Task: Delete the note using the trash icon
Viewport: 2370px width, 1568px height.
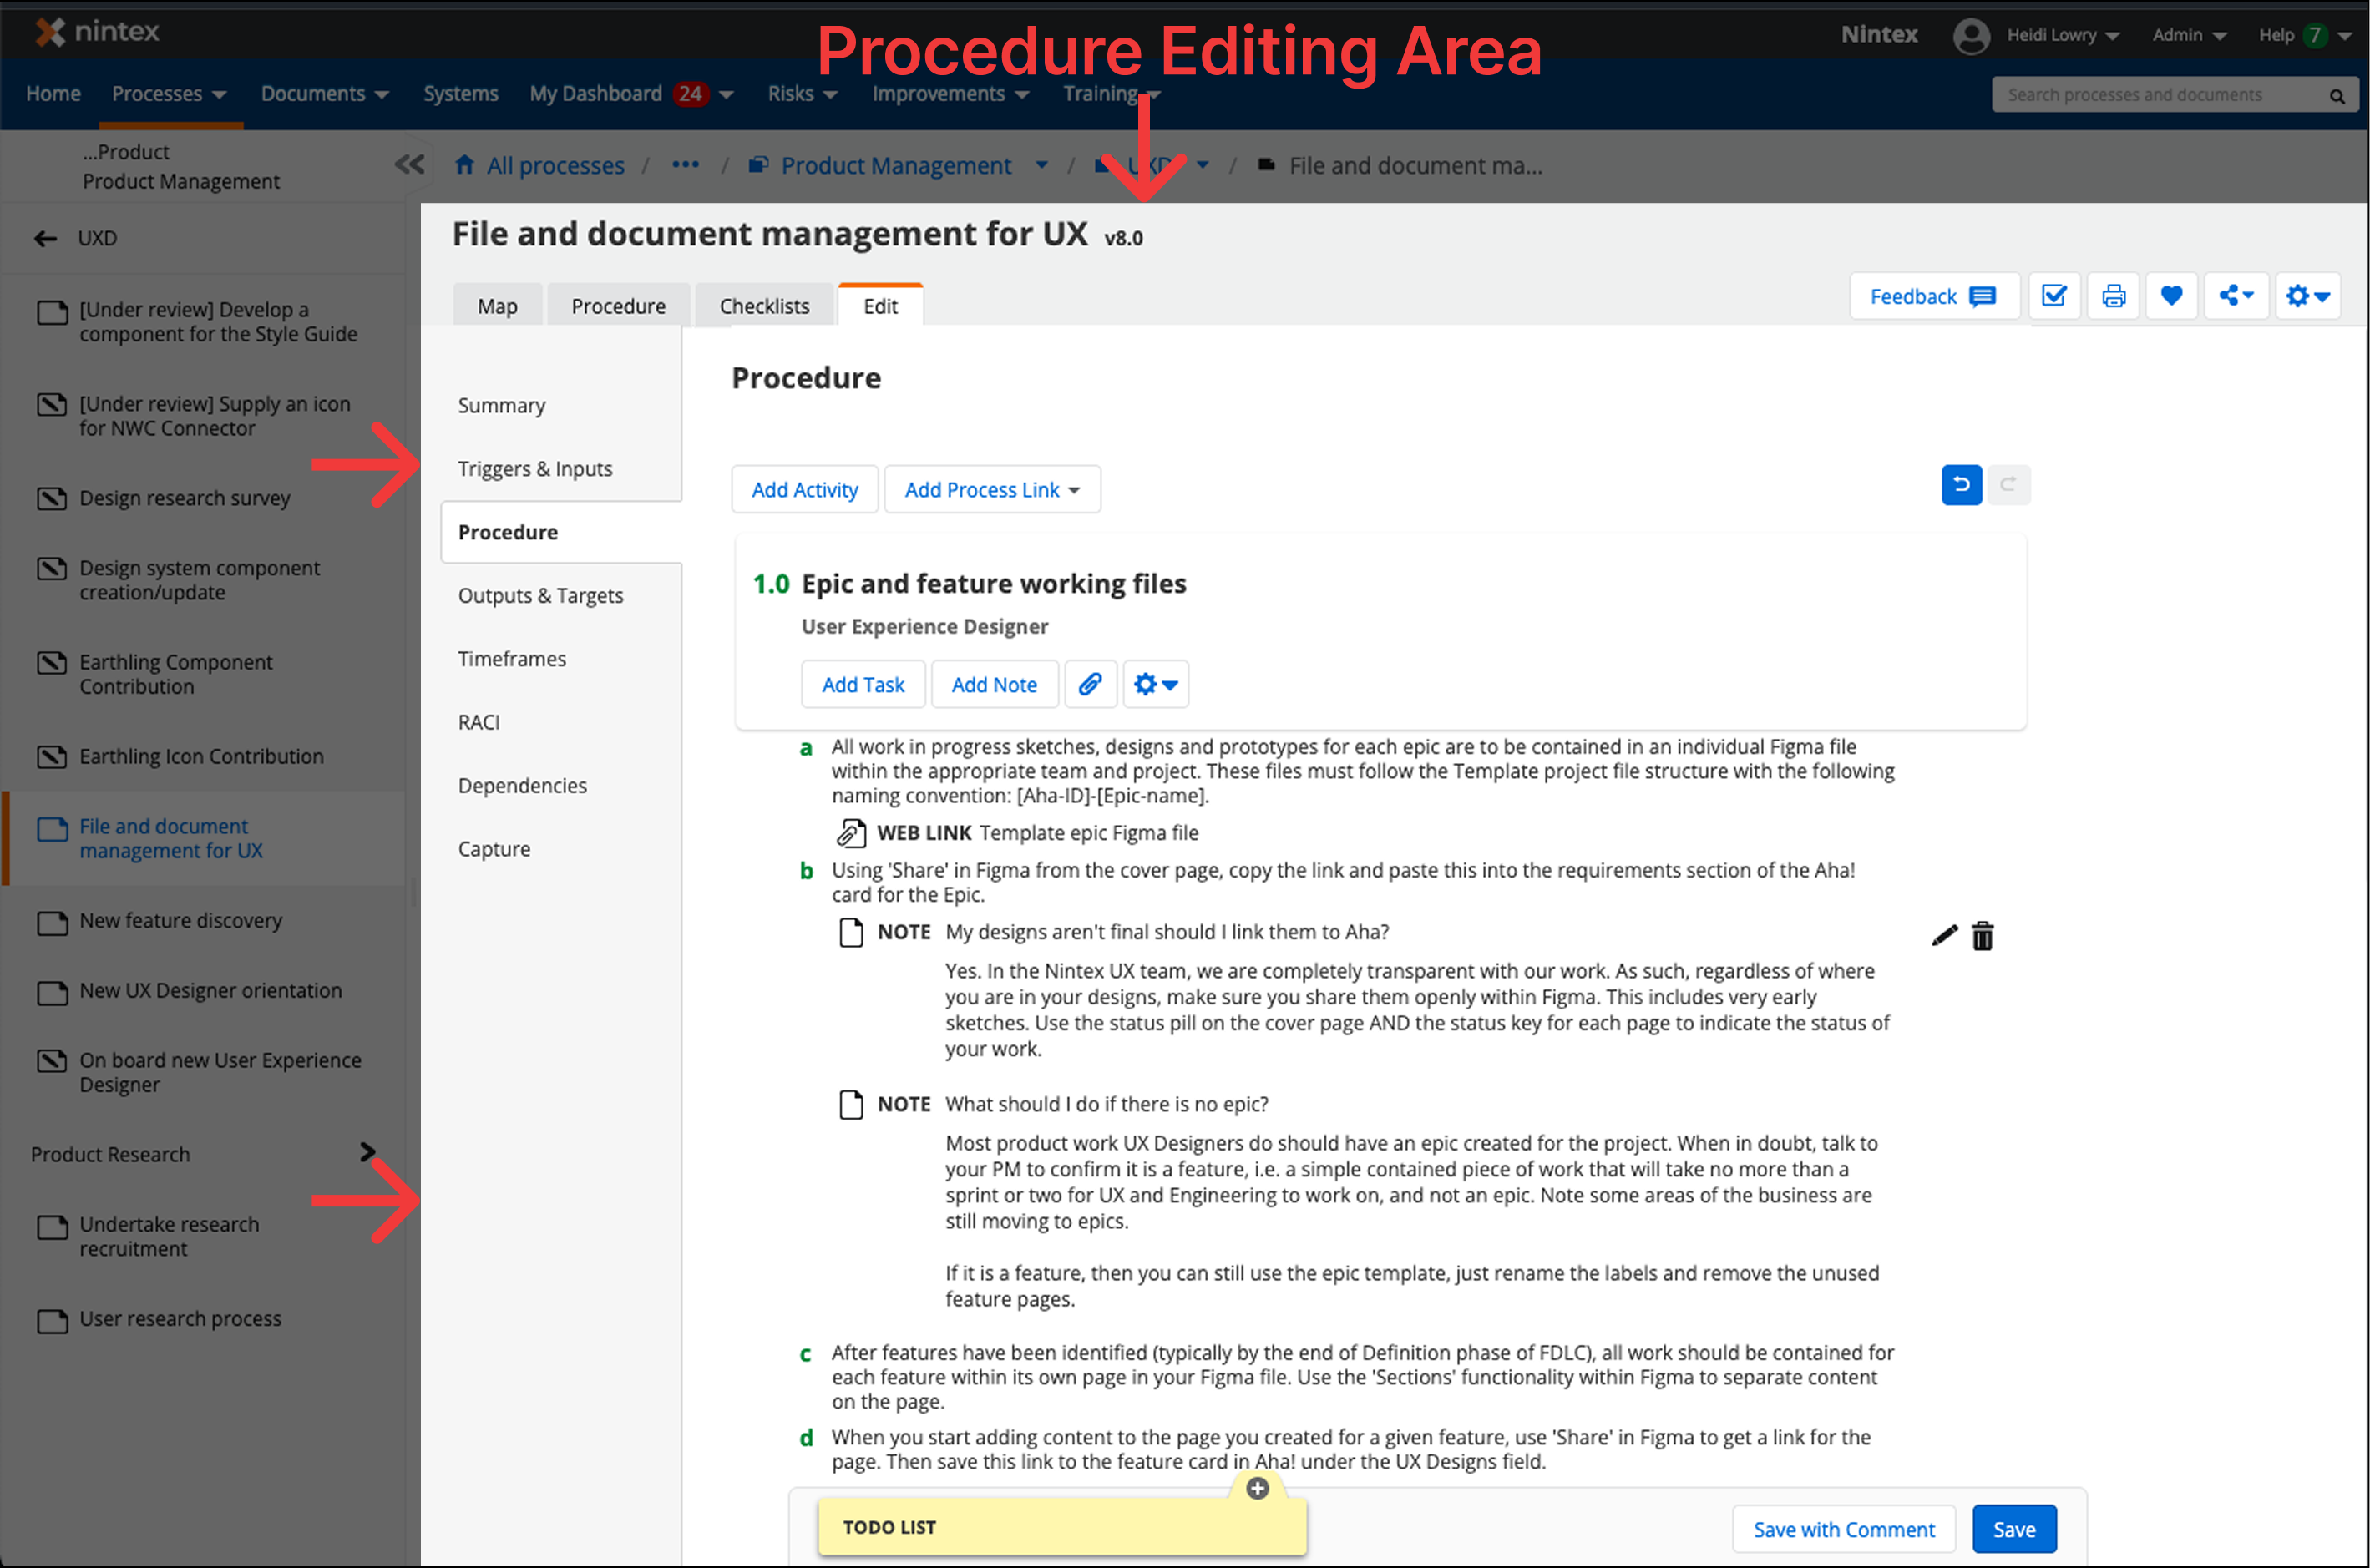Action: (1982, 936)
